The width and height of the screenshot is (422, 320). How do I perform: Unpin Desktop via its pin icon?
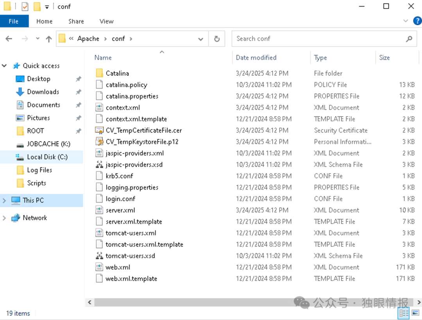(78, 79)
